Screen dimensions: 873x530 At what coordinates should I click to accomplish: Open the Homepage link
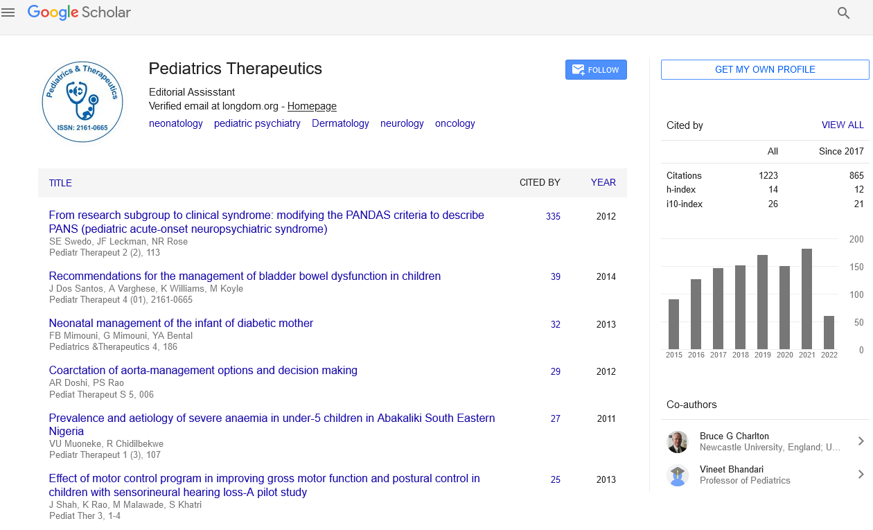312,106
